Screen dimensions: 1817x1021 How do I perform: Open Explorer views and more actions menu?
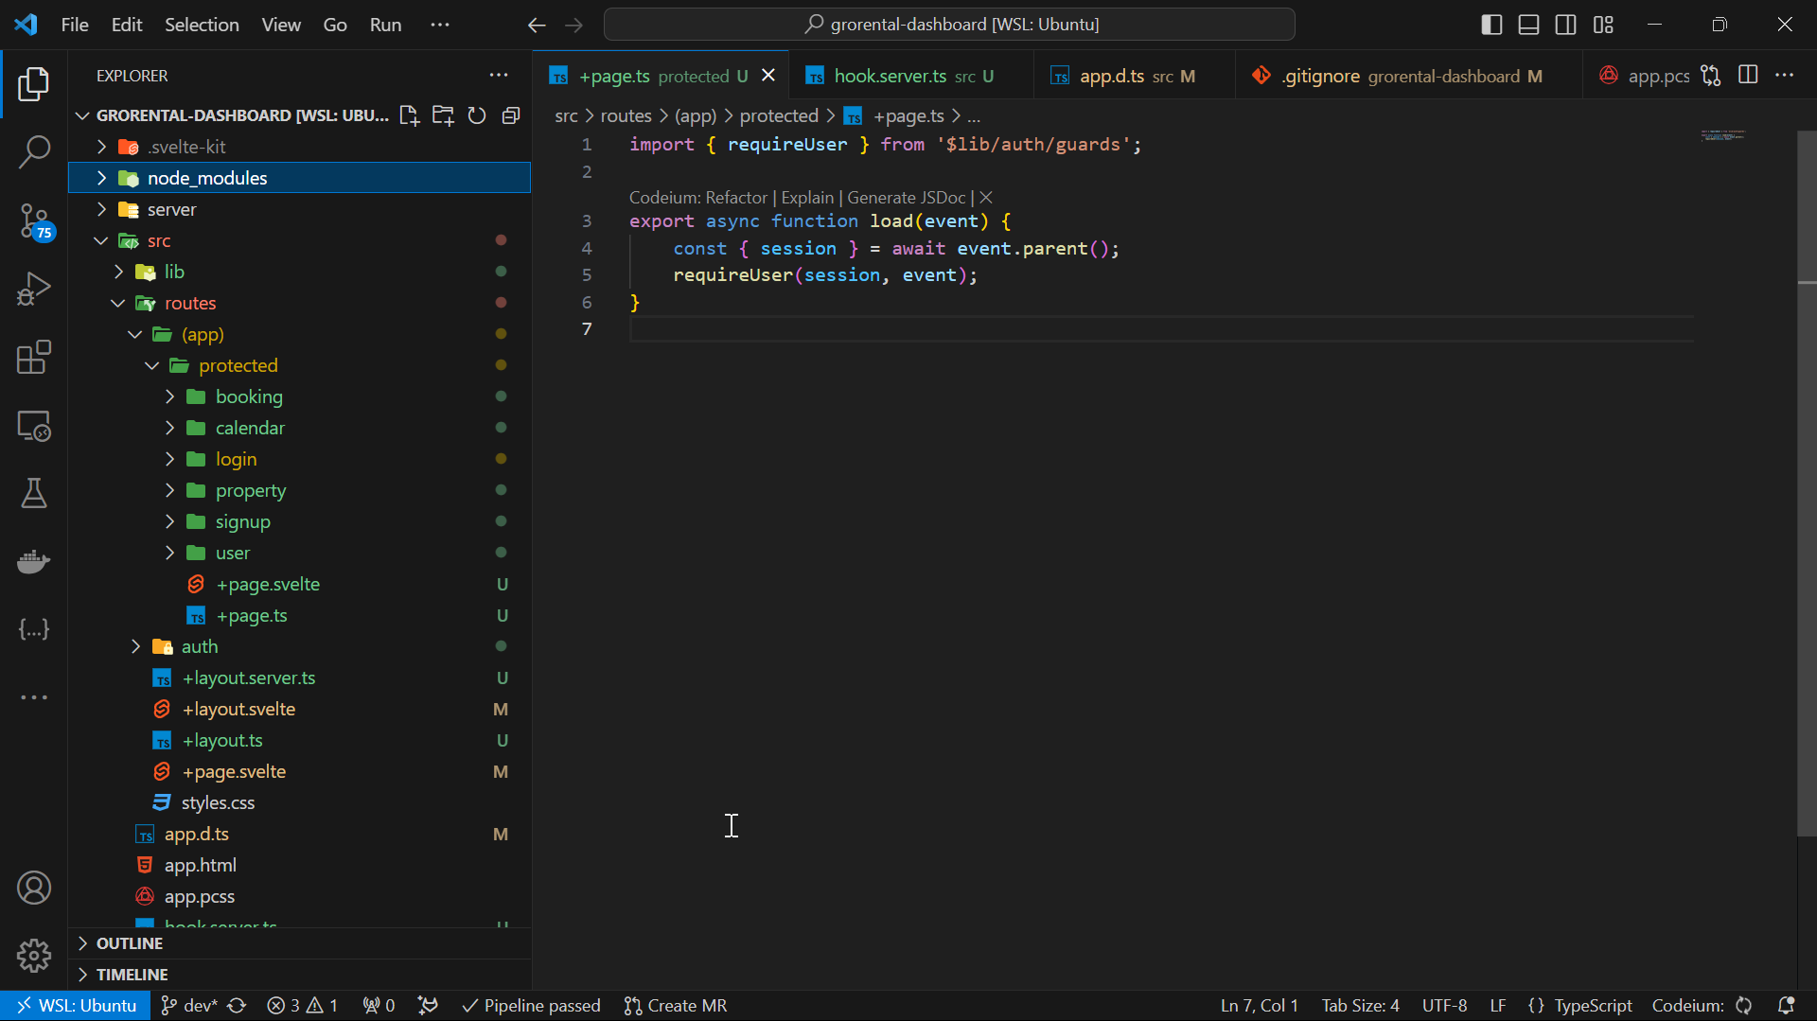499,76
